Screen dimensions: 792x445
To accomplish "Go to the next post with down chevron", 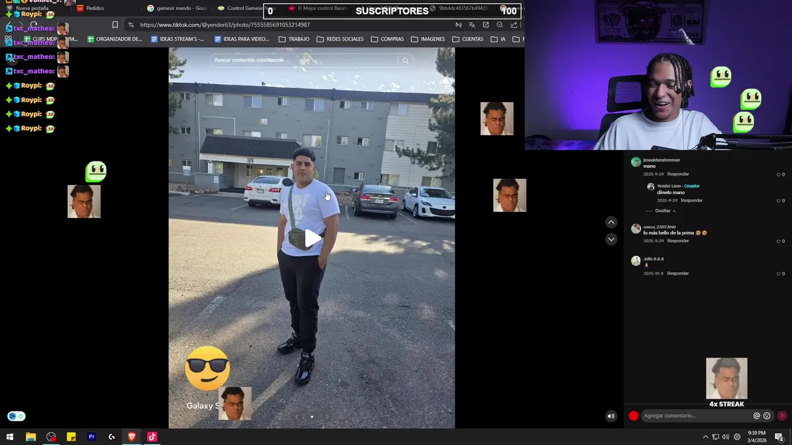I will 611,239.
